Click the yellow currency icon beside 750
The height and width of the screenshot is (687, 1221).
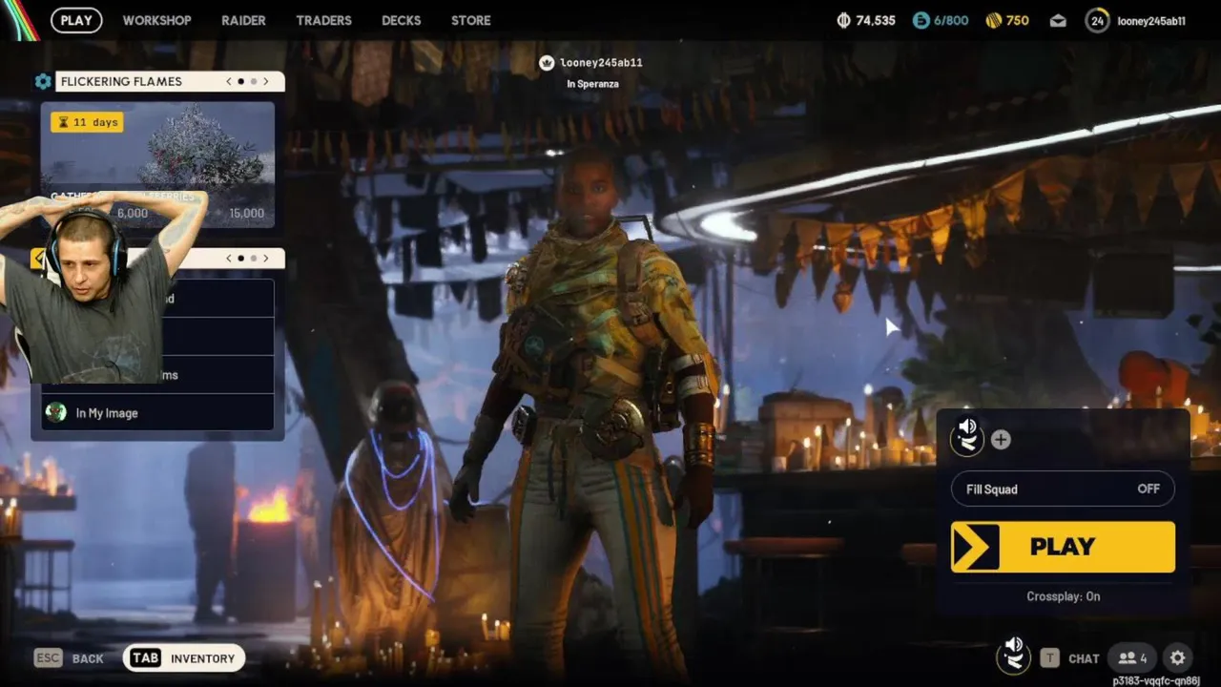tap(993, 20)
